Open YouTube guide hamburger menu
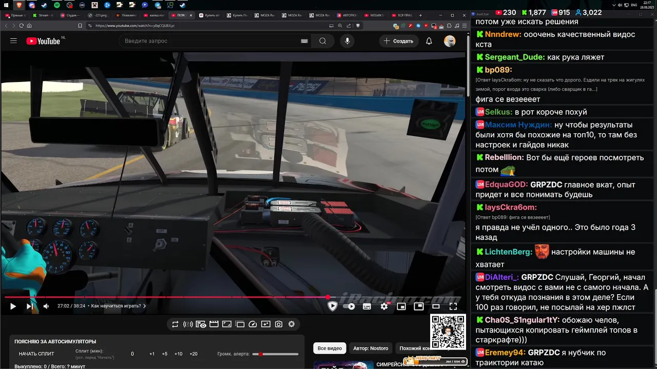This screenshot has width=657, height=369. pos(14,41)
